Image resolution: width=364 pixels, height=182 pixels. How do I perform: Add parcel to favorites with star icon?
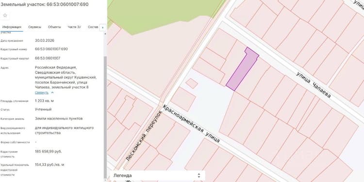pyautogui.click(x=5, y=15)
